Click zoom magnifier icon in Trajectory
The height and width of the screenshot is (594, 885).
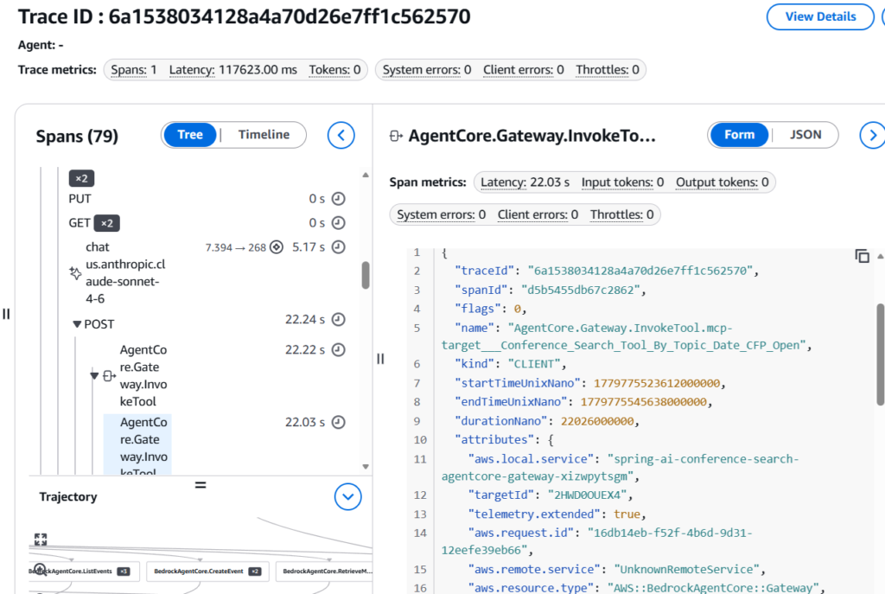(40, 569)
